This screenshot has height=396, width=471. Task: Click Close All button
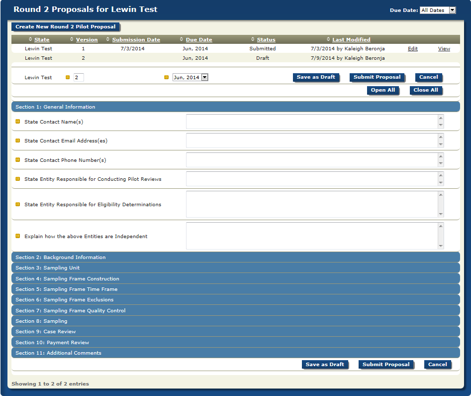pos(426,90)
